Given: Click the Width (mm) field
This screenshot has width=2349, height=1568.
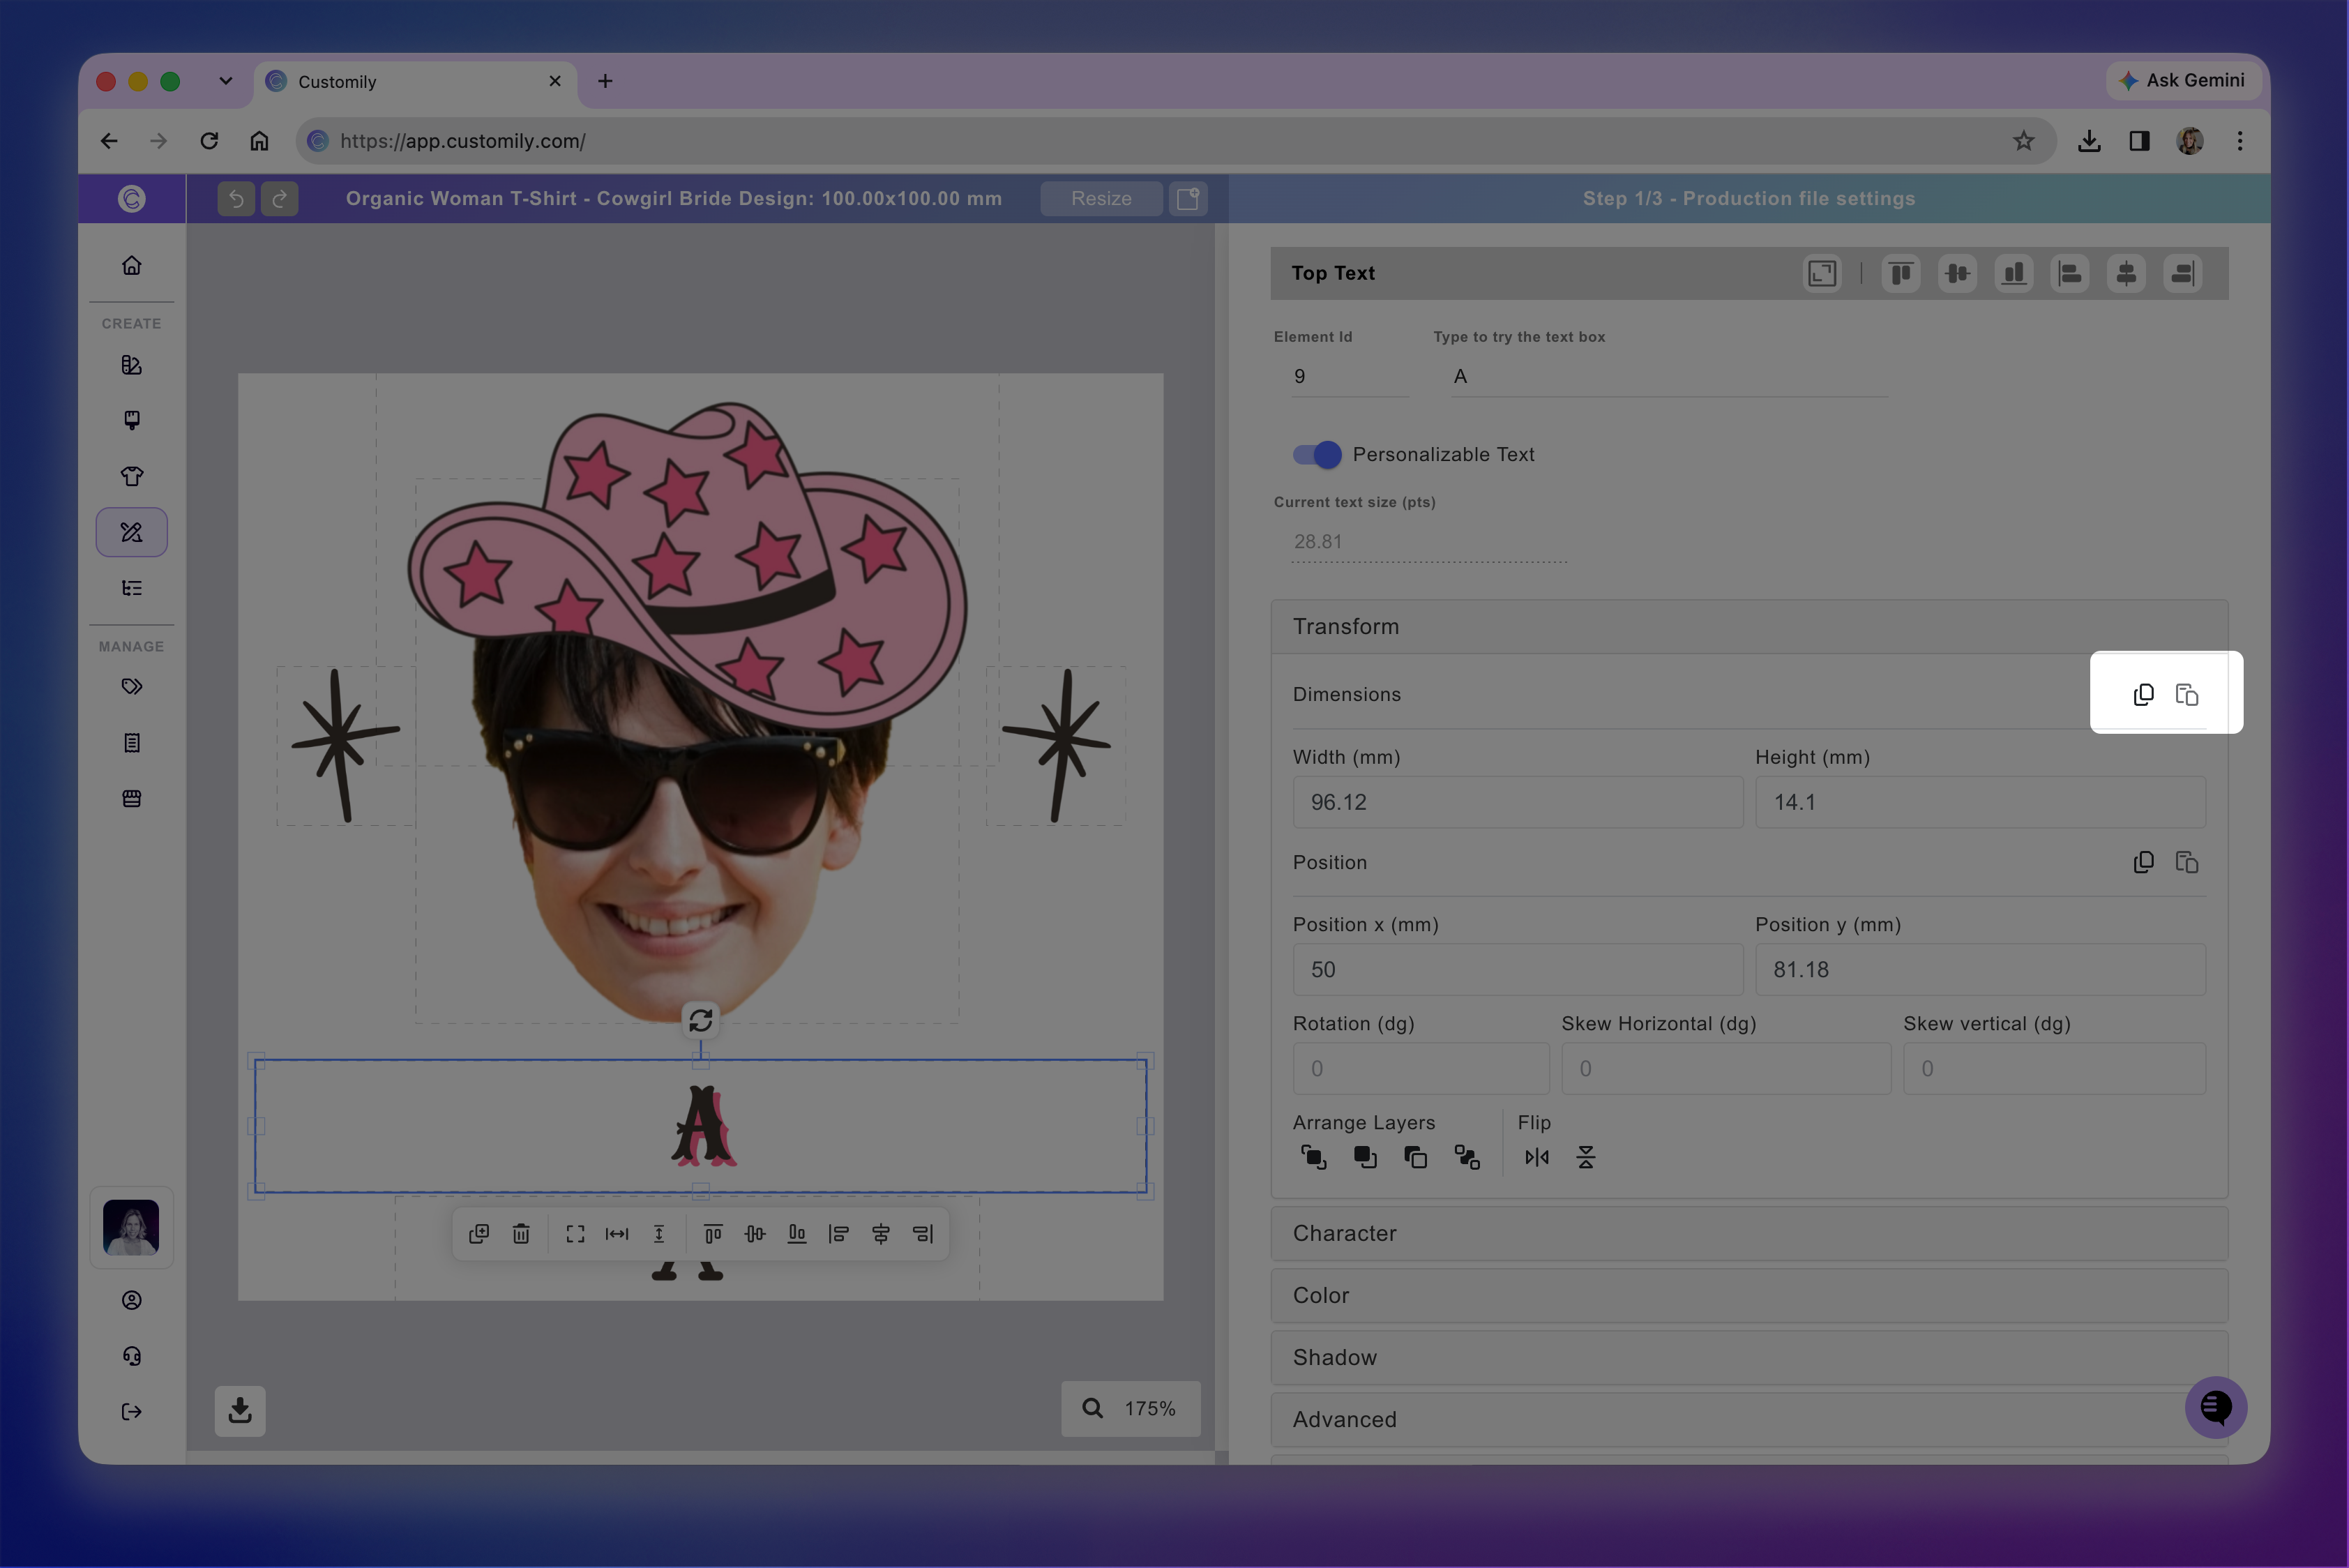Looking at the screenshot, I should [x=1517, y=802].
